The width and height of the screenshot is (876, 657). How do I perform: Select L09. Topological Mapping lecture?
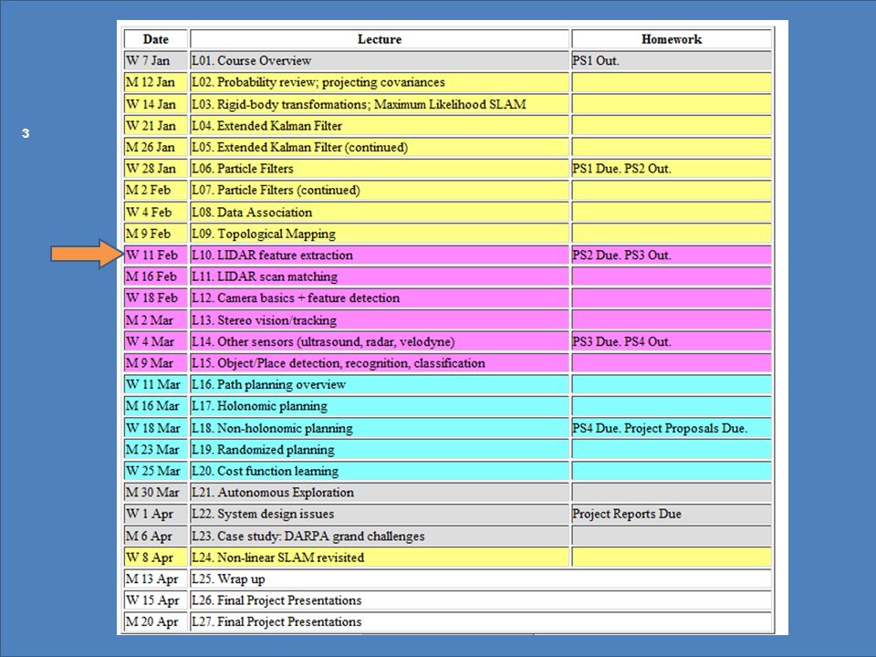point(380,234)
